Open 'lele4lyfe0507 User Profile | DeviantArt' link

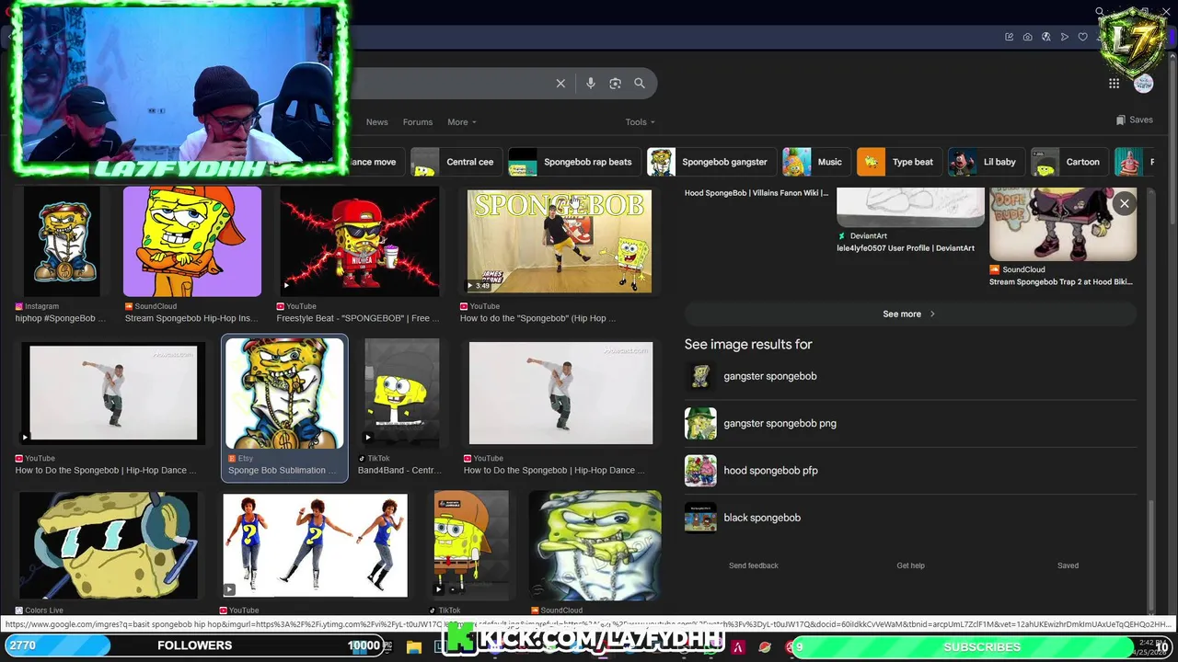coord(906,248)
